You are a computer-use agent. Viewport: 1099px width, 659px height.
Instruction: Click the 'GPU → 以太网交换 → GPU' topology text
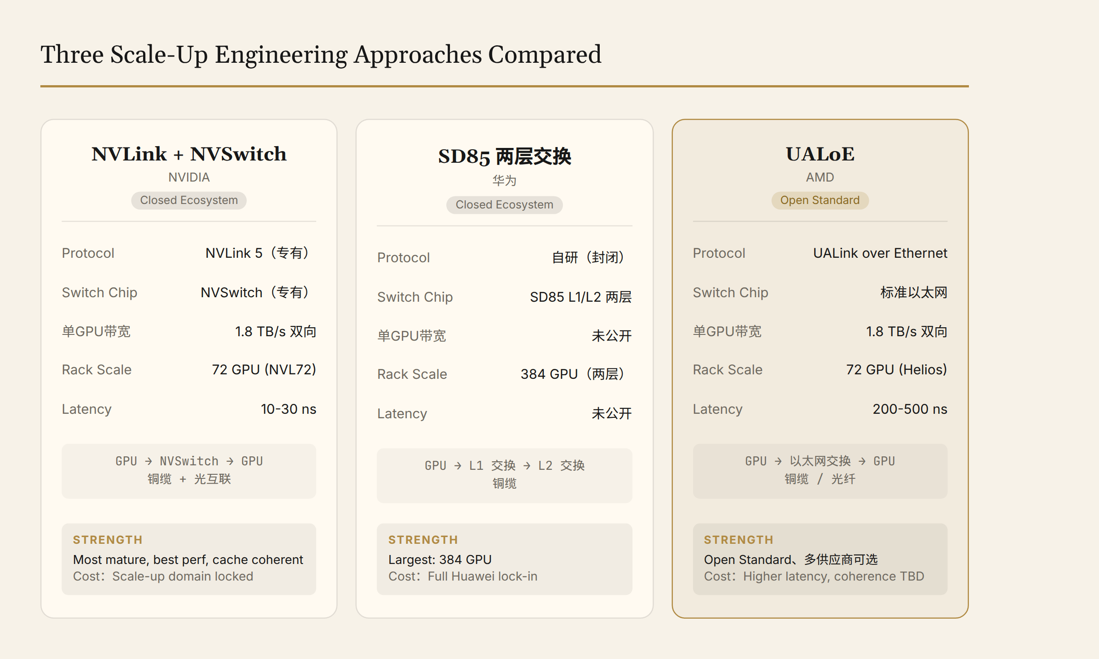(820, 461)
